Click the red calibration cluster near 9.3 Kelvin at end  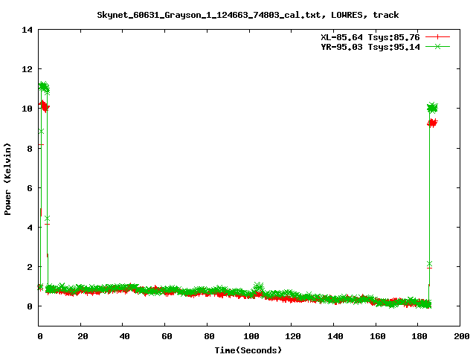tap(432, 123)
